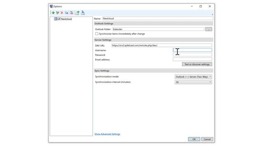Click the Sync Settings section header

click(x=153, y=71)
